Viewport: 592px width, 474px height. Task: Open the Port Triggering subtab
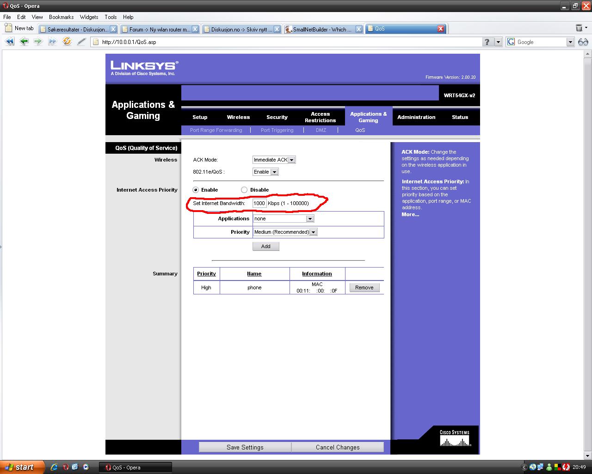[277, 130]
